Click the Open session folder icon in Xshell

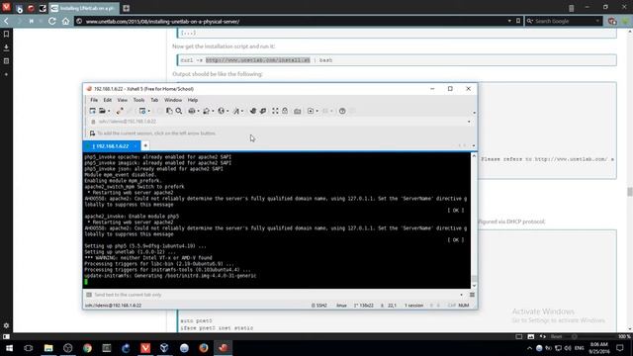(103, 111)
